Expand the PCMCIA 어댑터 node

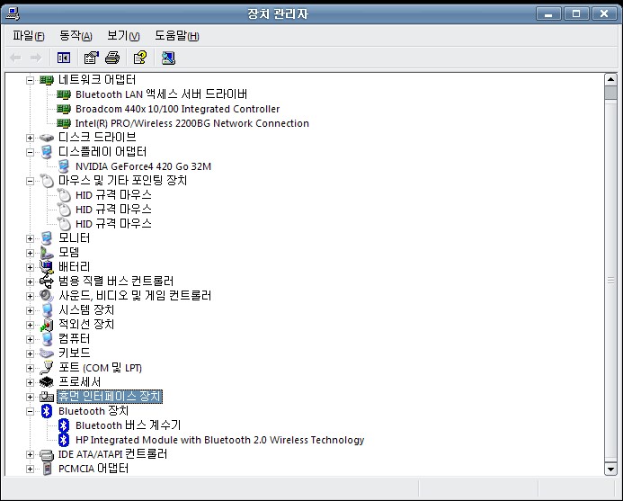pos(30,469)
